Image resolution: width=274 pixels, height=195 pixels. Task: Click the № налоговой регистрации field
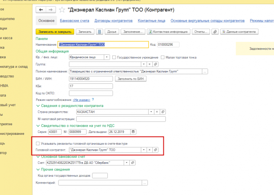[121, 119]
